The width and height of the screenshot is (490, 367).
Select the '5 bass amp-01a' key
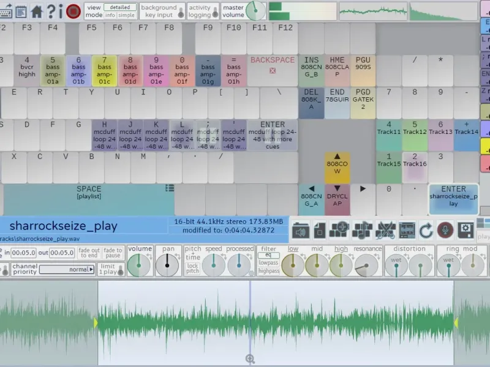pos(53,71)
